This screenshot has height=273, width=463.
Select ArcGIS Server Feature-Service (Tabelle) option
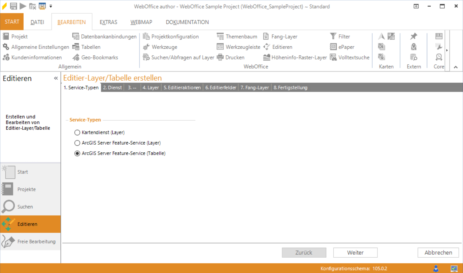(x=120, y=153)
